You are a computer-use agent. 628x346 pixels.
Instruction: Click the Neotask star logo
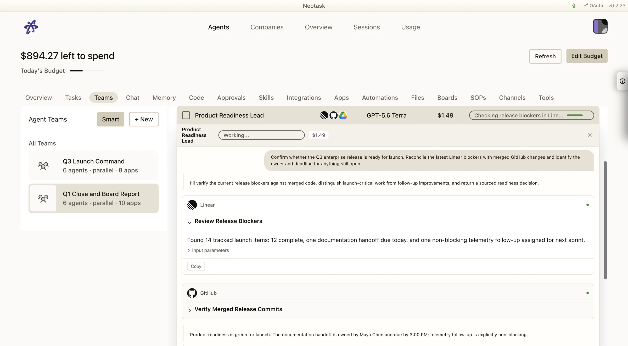pyautogui.click(x=31, y=27)
